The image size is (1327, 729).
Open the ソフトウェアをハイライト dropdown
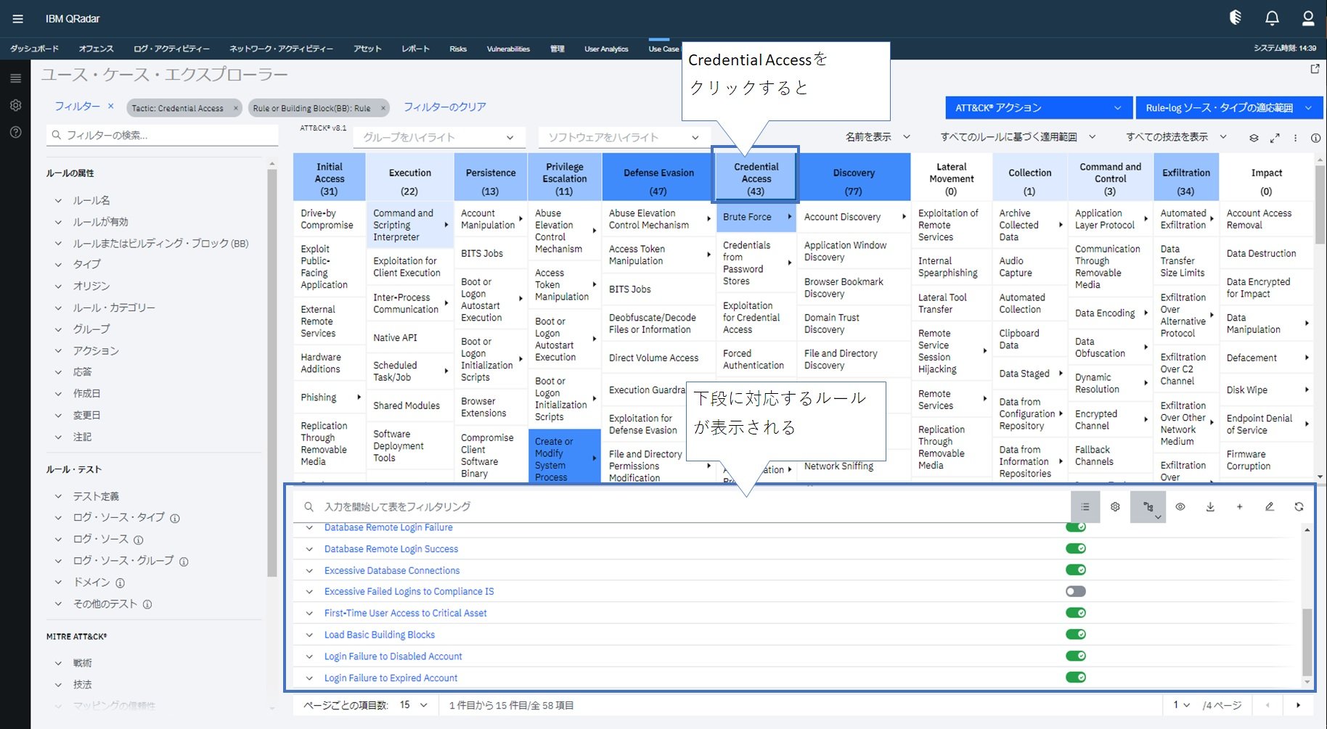click(x=624, y=138)
